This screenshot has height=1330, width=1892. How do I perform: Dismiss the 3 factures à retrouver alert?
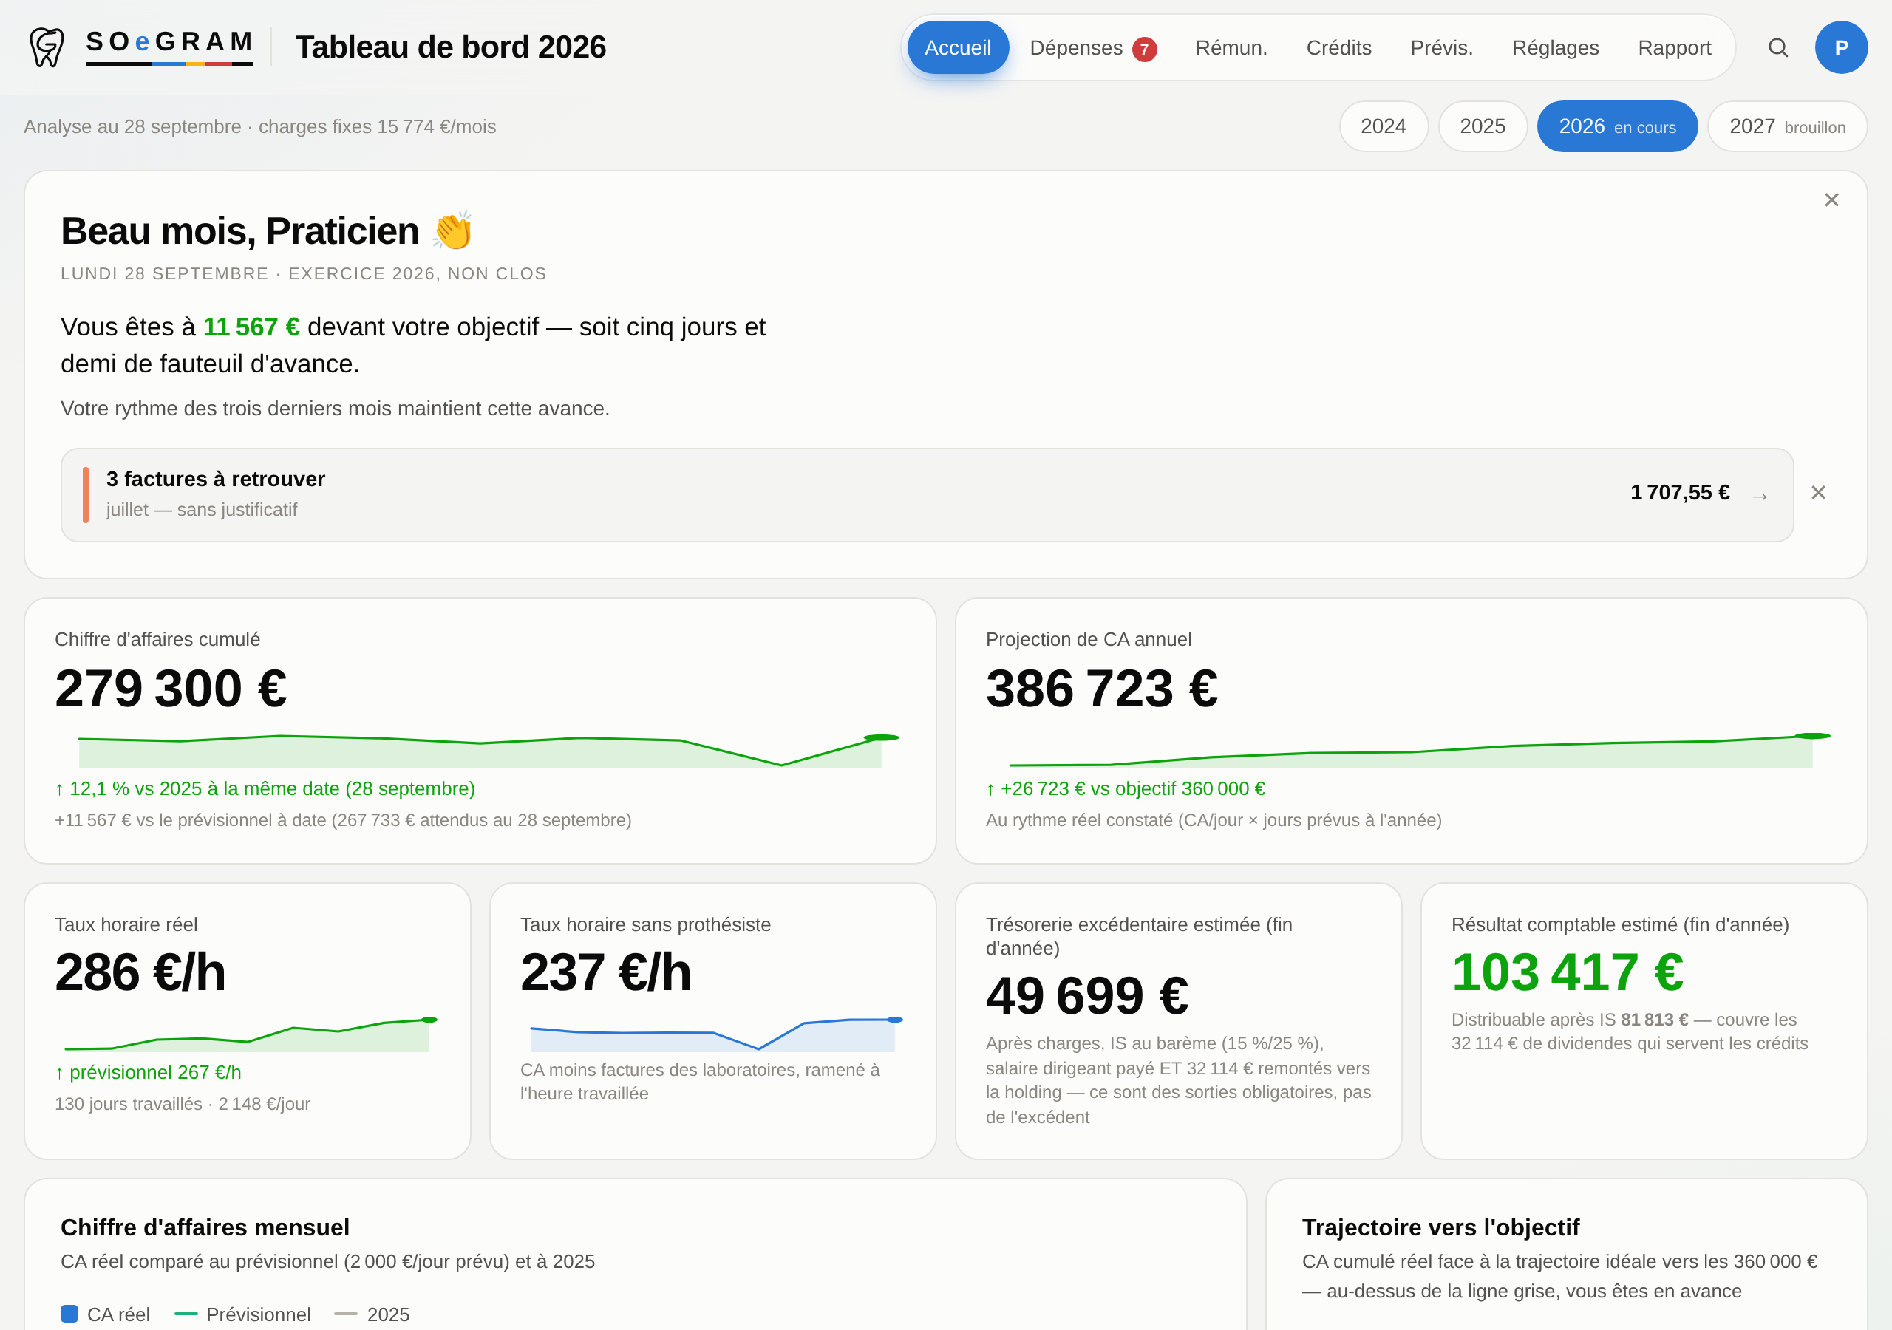pos(1818,493)
